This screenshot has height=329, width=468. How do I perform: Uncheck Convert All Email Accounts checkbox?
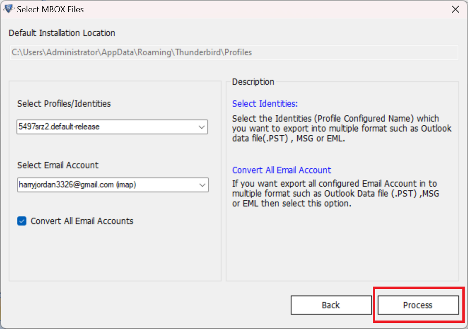(22, 221)
